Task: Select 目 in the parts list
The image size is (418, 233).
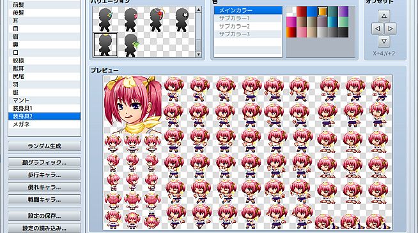Action: pos(44,29)
